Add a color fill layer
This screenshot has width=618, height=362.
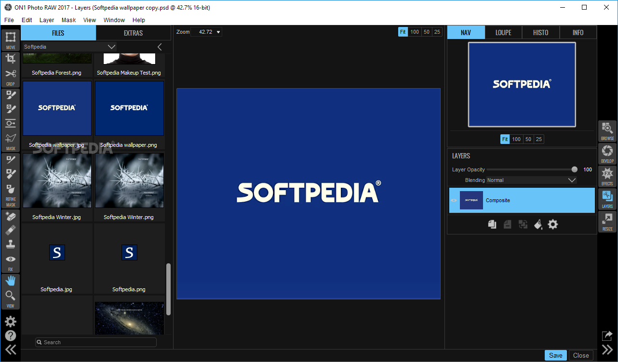tap(538, 224)
